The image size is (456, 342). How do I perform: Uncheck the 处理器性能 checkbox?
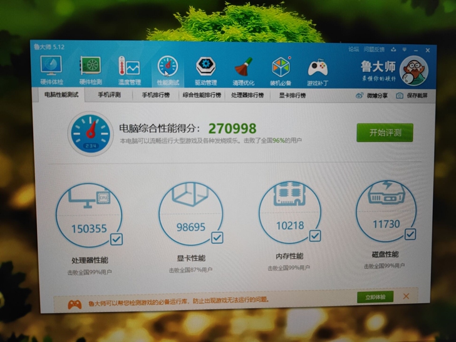click(117, 239)
